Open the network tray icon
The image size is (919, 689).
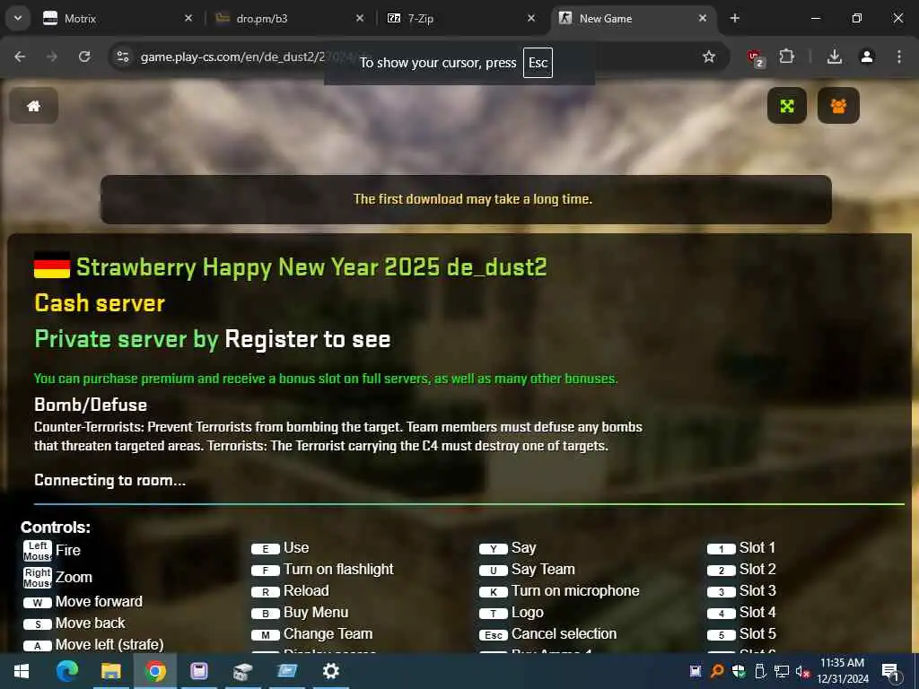pyautogui.click(x=782, y=671)
